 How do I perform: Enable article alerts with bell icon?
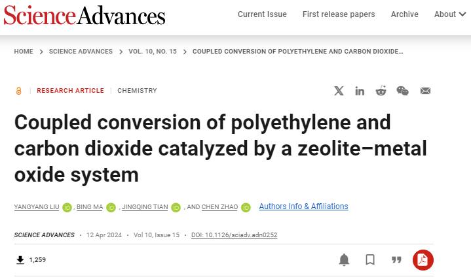[x=344, y=260]
